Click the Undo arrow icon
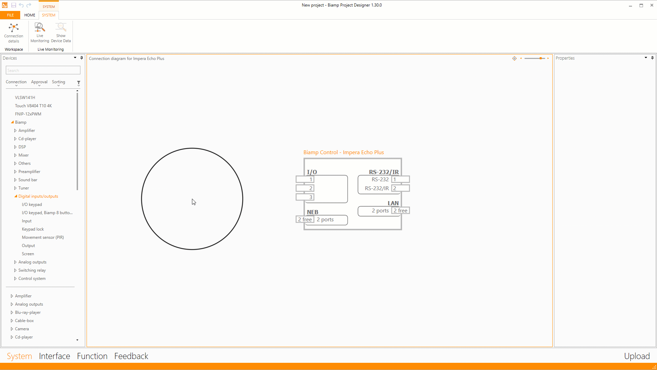657x370 pixels. pyautogui.click(x=21, y=5)
